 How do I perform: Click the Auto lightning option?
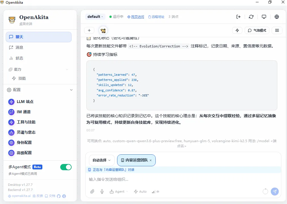(140, 192)
